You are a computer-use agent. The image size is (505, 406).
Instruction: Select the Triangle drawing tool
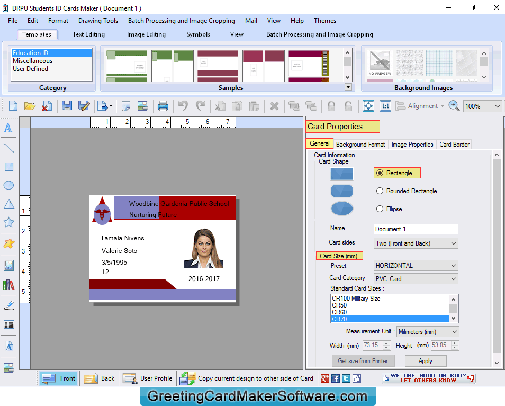click(8, 204)
